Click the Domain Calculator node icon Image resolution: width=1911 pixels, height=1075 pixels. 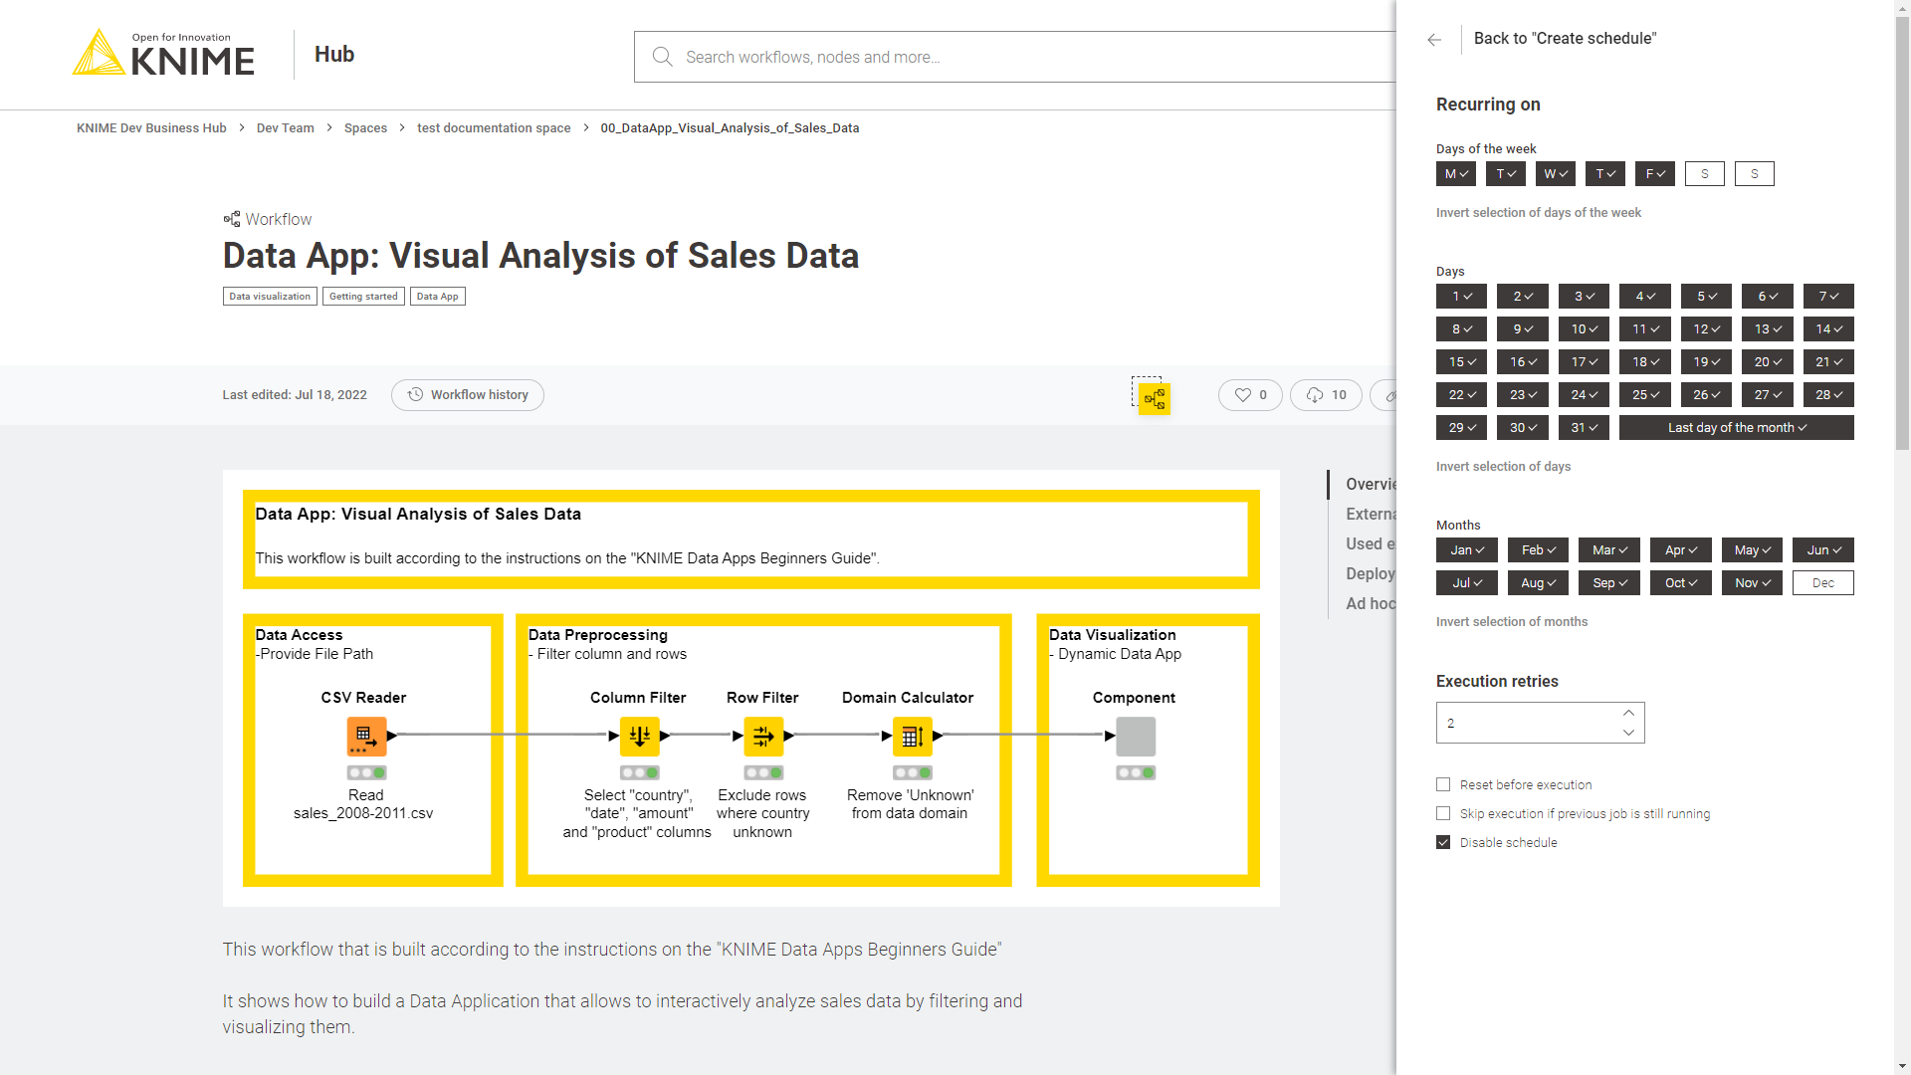point(913,737)
